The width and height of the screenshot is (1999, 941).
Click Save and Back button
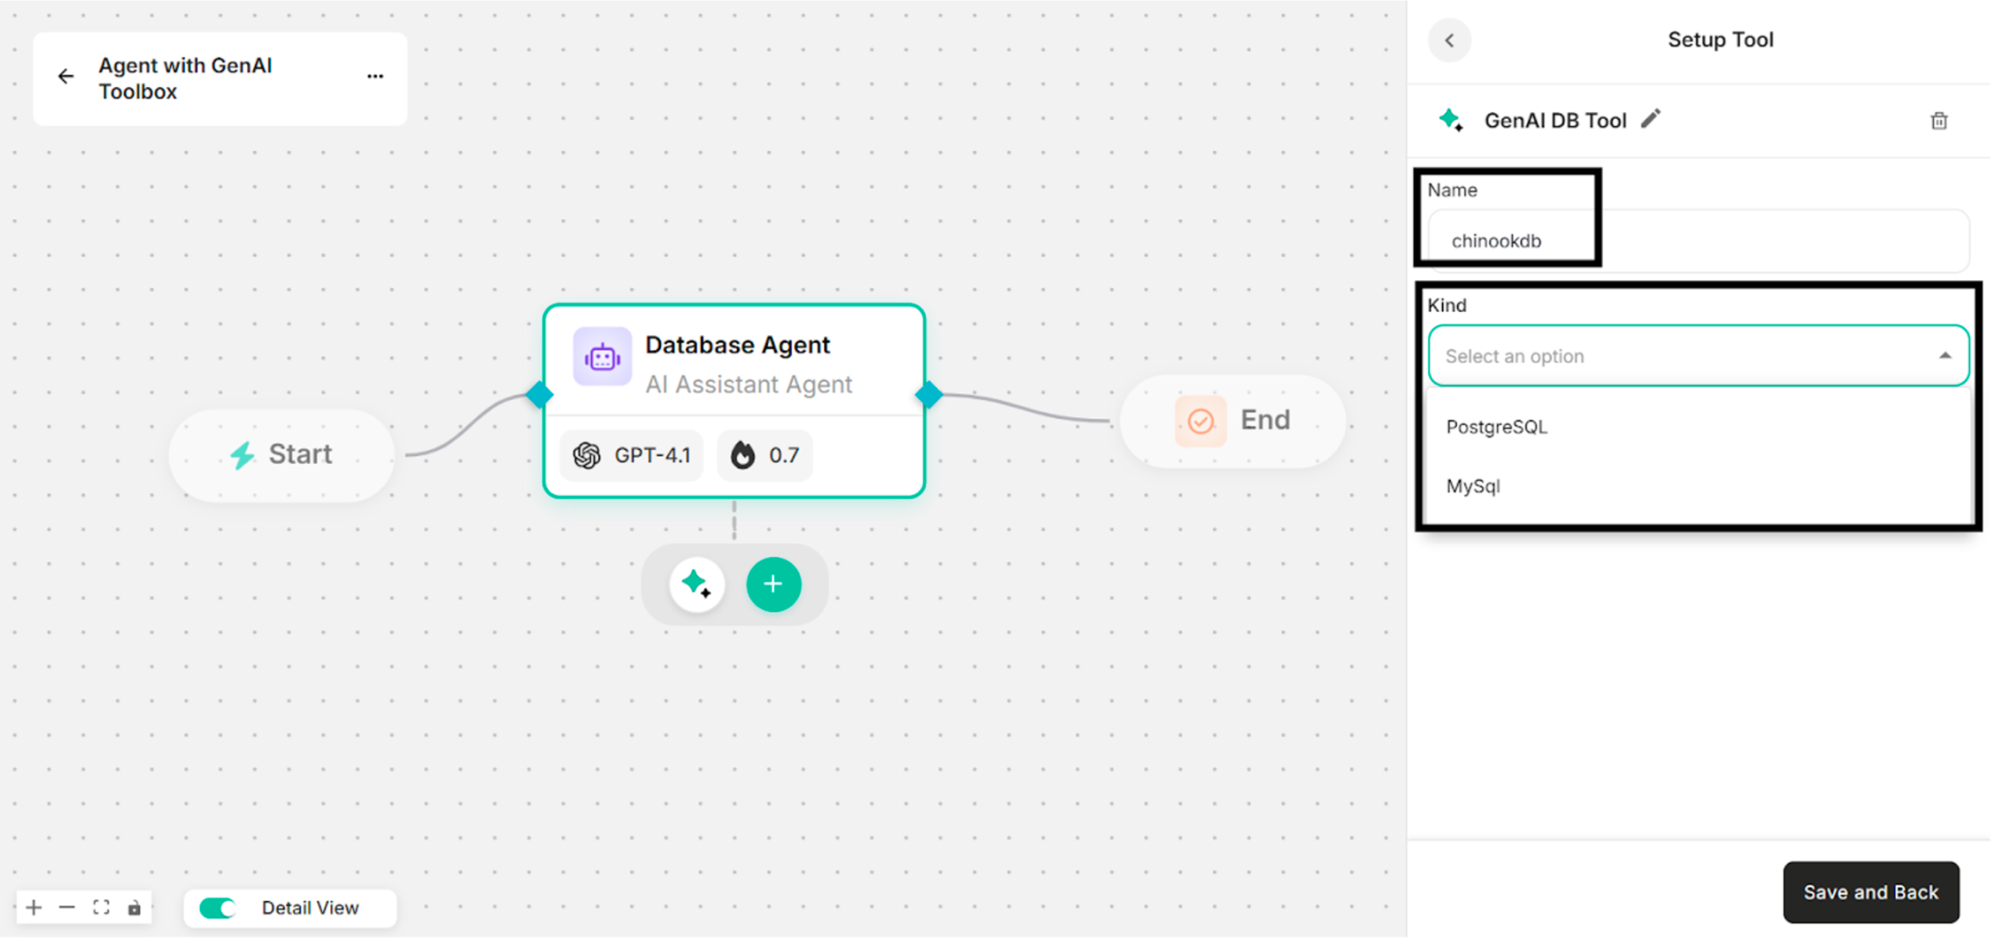click(x=1871, y=893)
